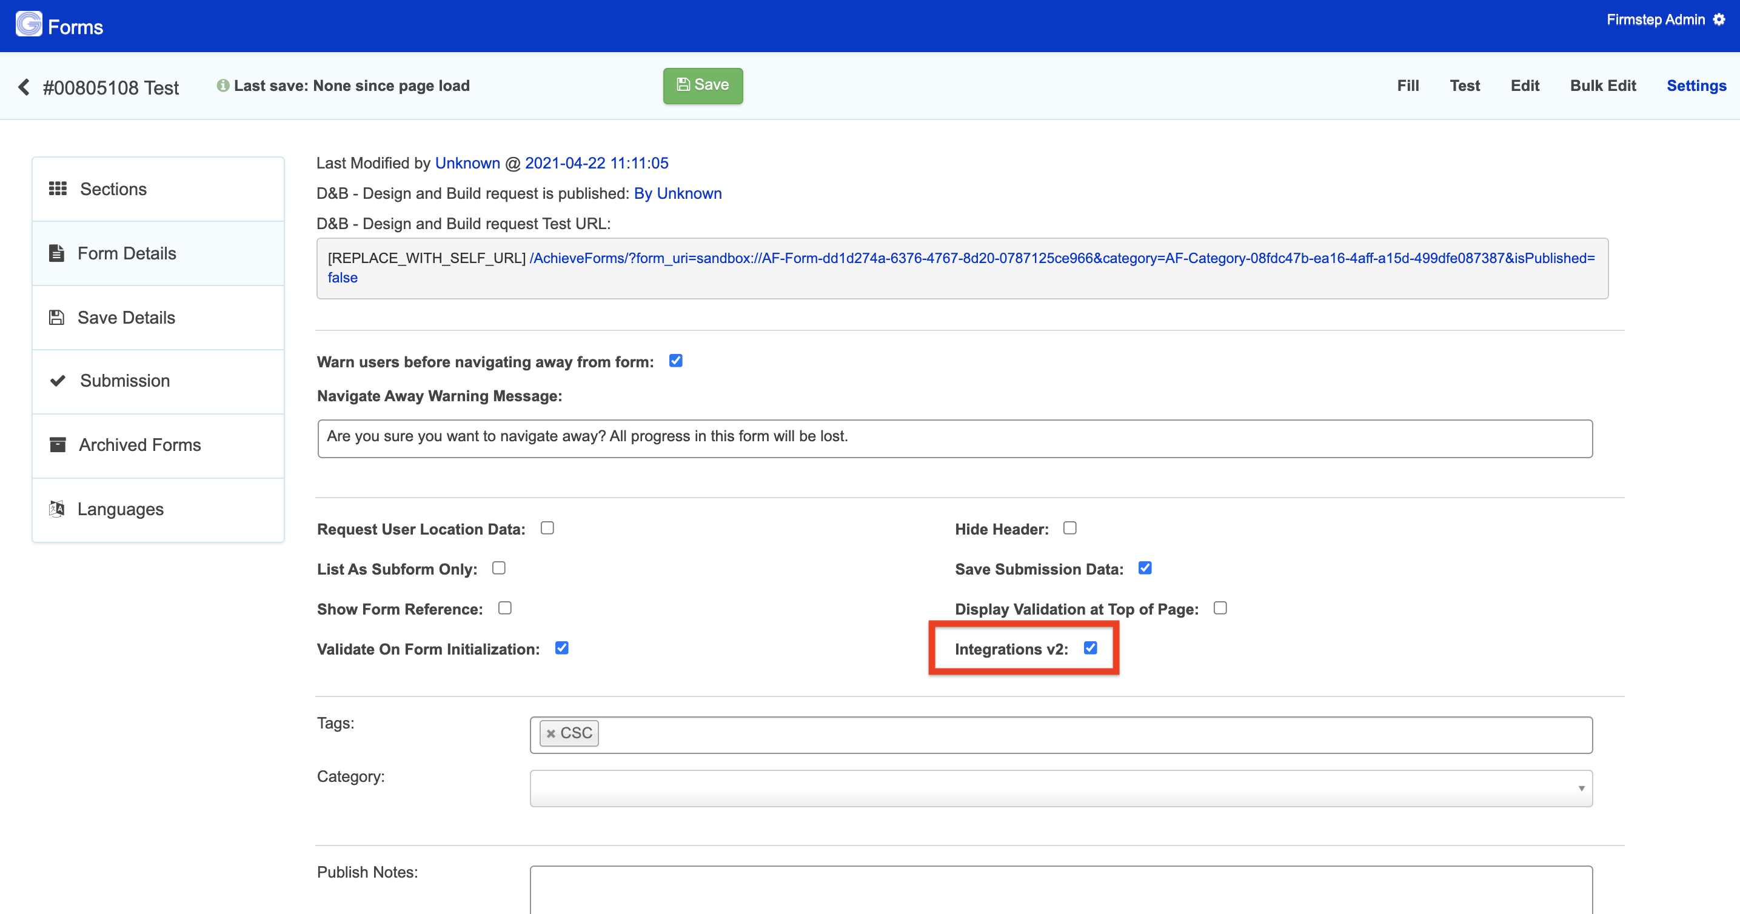Check the Hide Header checkbox

tap(1070, 528)
